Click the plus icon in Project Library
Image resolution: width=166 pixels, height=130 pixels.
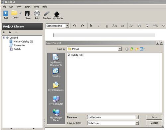4,32
